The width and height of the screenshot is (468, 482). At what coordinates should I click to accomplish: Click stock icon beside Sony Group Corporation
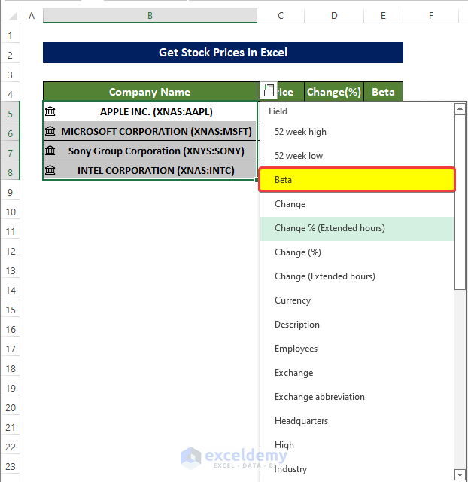50,151
